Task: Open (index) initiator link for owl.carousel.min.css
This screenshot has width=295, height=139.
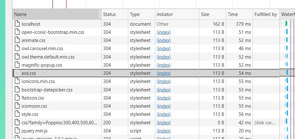Action: 164,49
